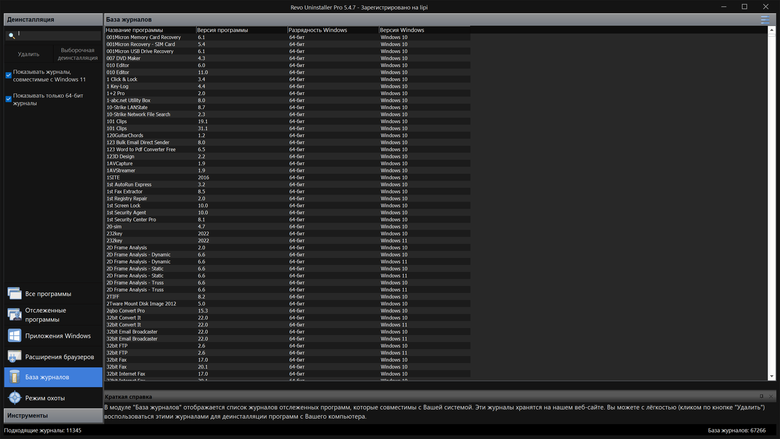780x439 pixels.
Task: Open the Все программы section icon
Action: [x=15, y=294]
